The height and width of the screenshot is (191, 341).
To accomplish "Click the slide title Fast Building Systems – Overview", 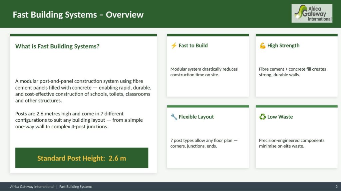I will (x=78, y=15).
